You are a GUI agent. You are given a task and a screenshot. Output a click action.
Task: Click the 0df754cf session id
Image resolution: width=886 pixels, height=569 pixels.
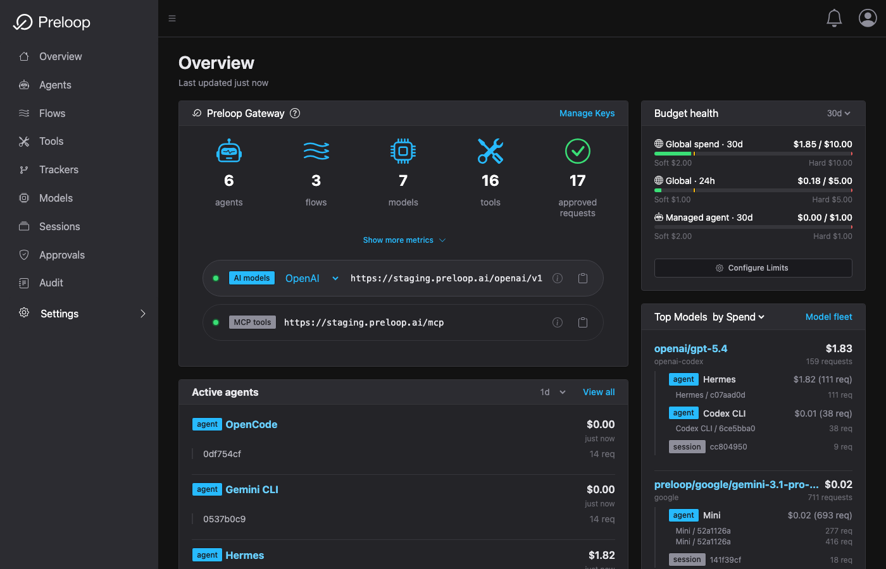pos(222,454)
